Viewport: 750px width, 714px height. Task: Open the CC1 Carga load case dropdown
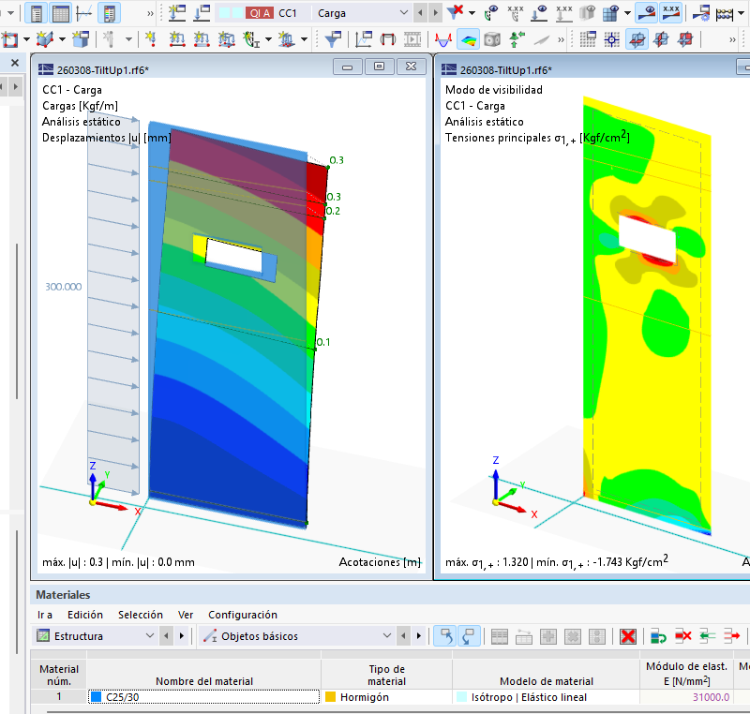coord(404,13)
